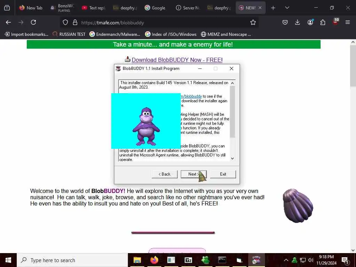The image size is (356, 267).
Task: Open the Downloads arrow icon
Action: 298,23
